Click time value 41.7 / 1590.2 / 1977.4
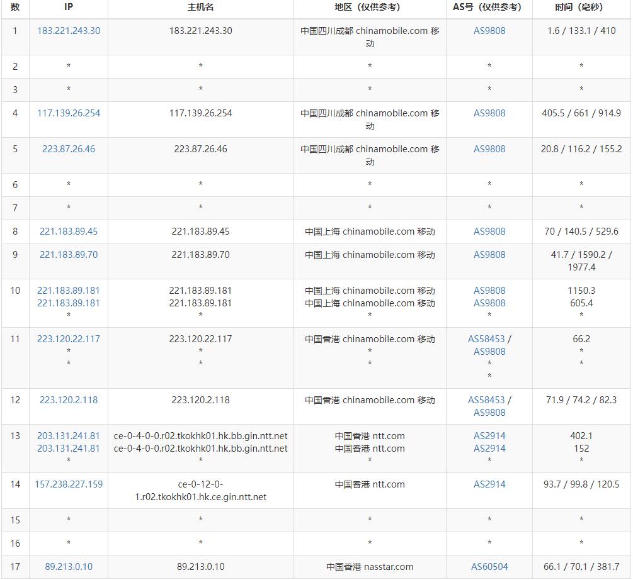The height and width of the screenshot is (580, 633). coord(581,261)
